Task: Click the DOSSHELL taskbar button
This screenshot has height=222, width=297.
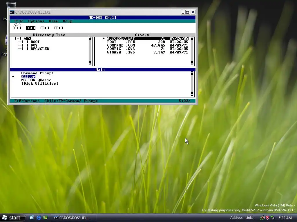Action: [x=74, y=218]
